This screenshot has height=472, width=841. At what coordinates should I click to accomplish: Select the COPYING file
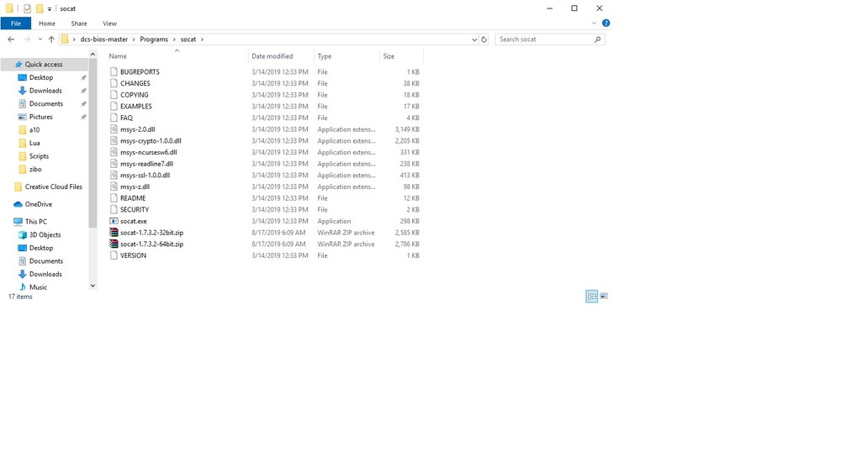tap(134, 95)
